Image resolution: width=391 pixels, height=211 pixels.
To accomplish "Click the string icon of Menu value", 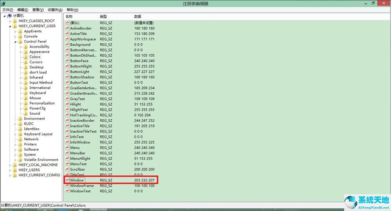I will tap(67, 147).
